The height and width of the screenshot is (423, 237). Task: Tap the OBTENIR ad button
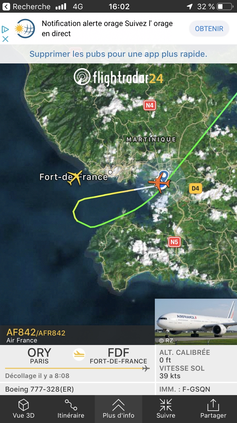coord(209,29)
